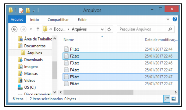Refresh the Arquivos folder view

pos(109,29)
